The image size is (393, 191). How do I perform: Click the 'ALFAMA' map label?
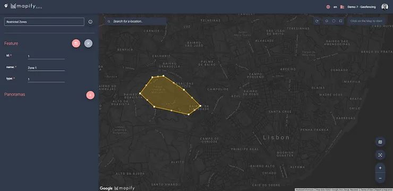tap(297, 167)
